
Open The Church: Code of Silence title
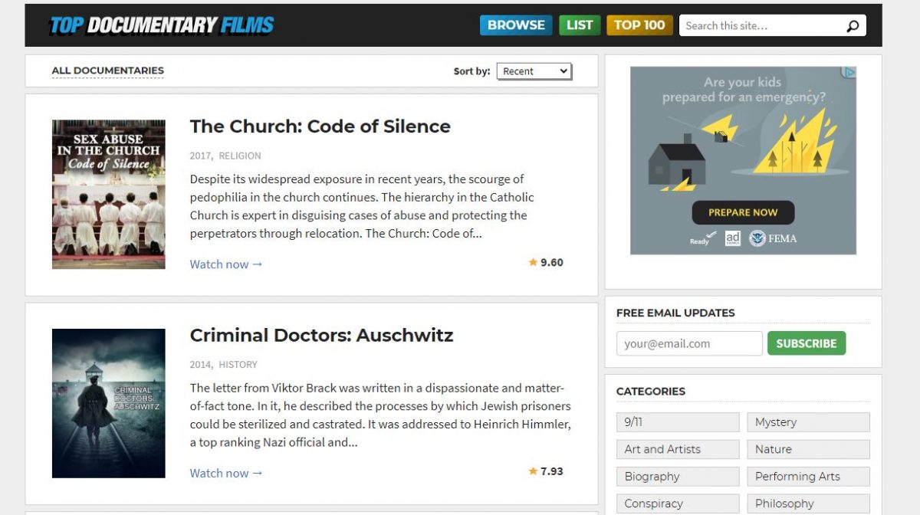pyautogui.click(x=320, y=126)
